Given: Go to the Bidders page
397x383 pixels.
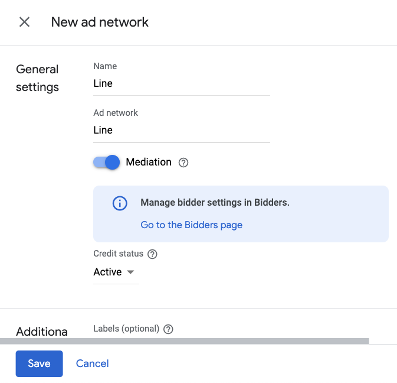Looking at the screenshot, I should (x=191, y=225).
